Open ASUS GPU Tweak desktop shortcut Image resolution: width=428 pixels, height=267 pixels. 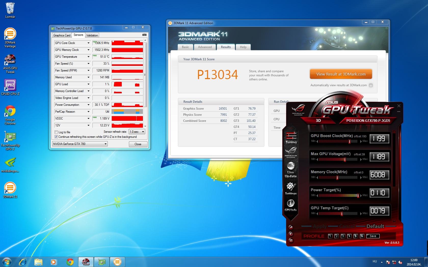click(10, 64)
